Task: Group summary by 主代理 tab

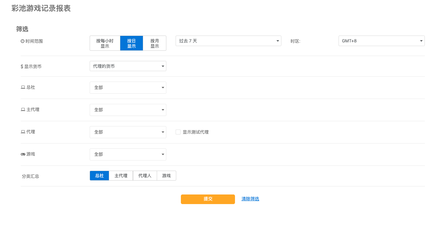Action: 121,176
